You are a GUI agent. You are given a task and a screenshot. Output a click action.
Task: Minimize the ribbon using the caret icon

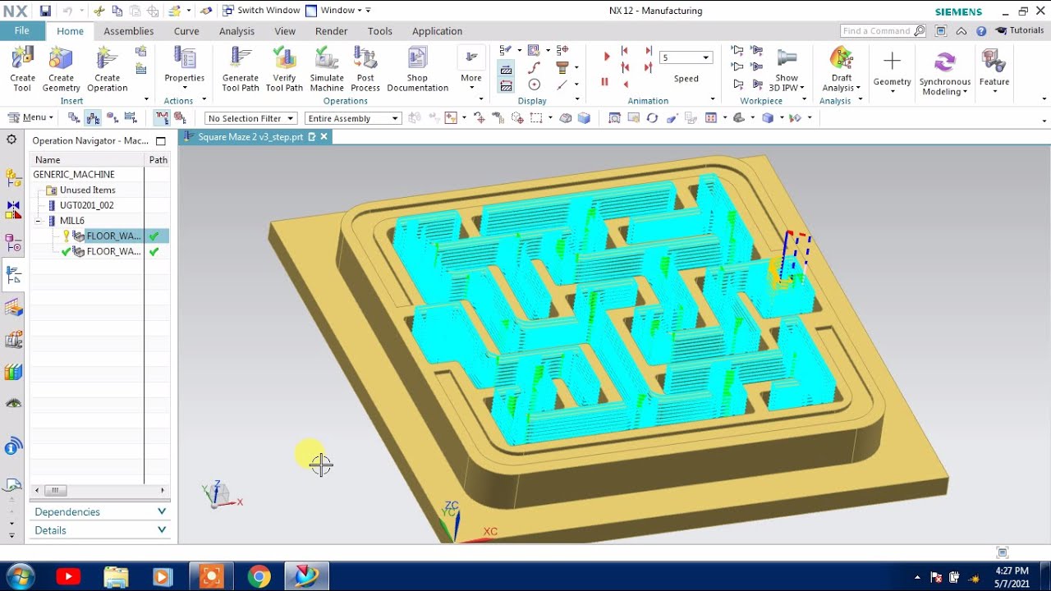coord(962,30)
